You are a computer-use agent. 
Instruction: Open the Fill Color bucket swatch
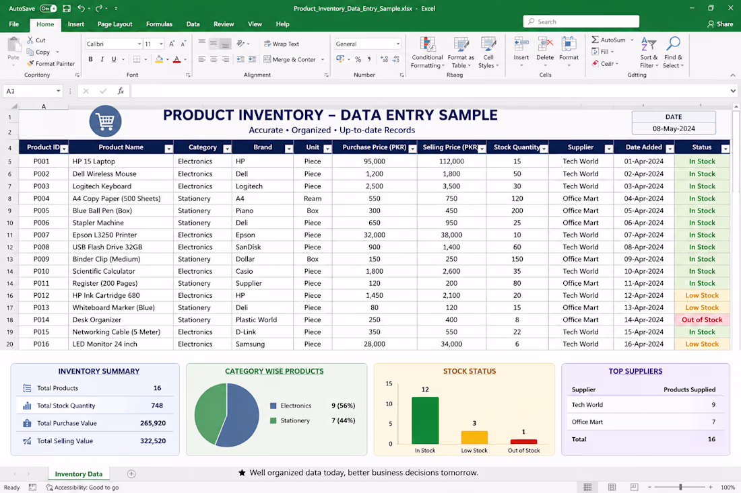(x=159, y=59)
